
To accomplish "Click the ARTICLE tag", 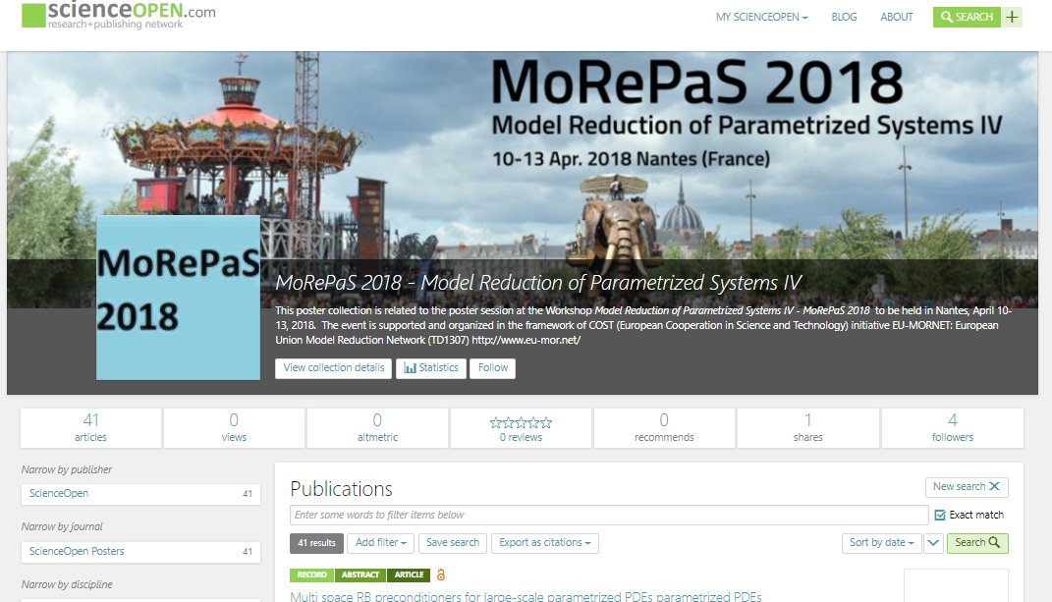I will (x=409, y=575).
